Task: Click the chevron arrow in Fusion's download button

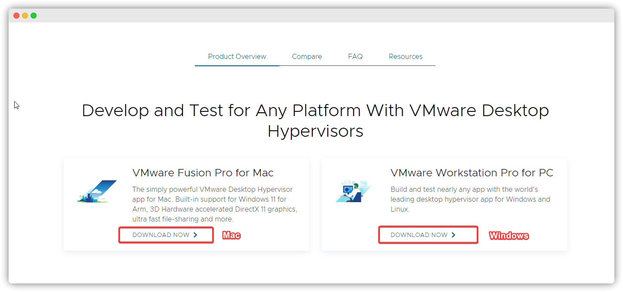Action: 195,235
